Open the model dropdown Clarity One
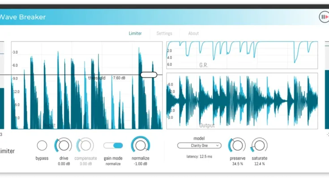329x179 pixels. [199, 145]
